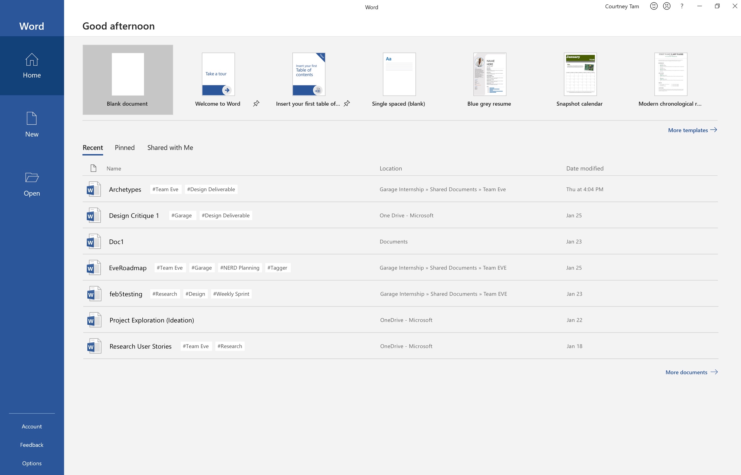Click #Design Deliverable tag on Archetypes
This screenshot has height=475, width=741.
coord(211,189)
